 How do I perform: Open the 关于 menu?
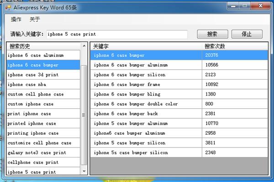coord(35,19)
